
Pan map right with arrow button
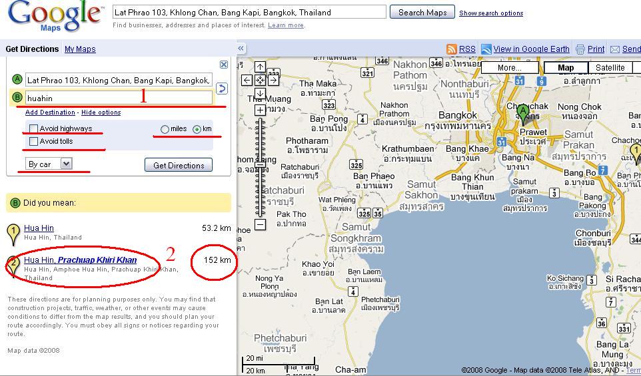tap(273, 80)
